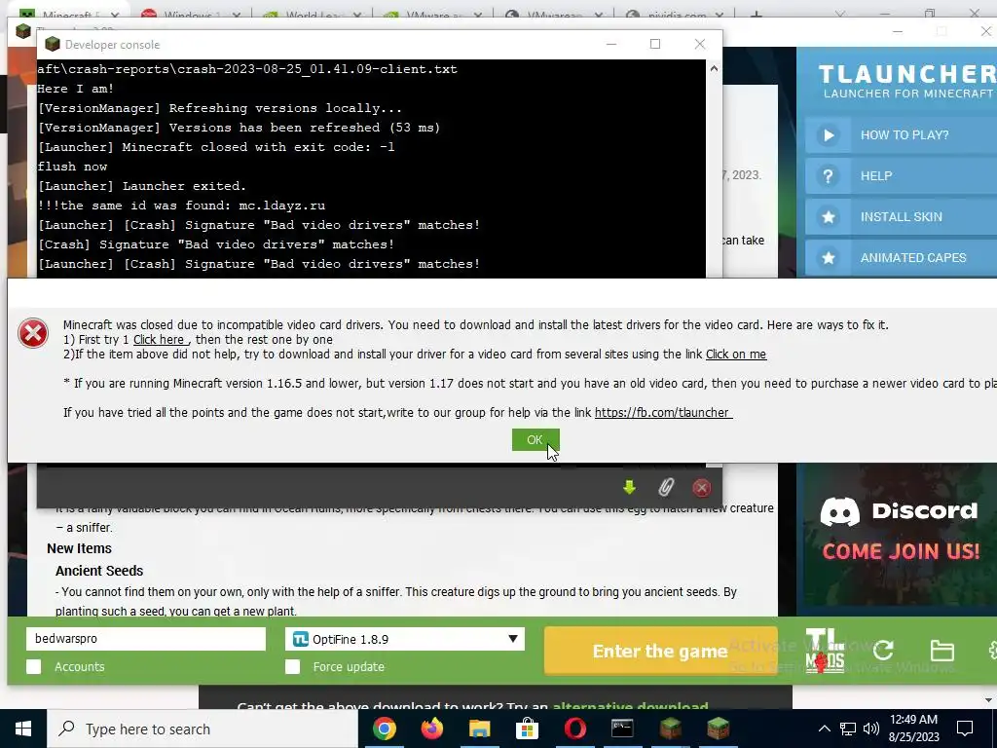Toggle the Force update checkbox
997x748 pixels.
click(292, 666)
